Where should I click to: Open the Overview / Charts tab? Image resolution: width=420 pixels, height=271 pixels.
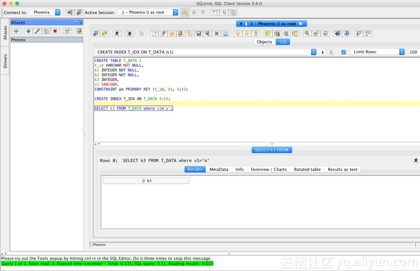(x=268, y=169)
